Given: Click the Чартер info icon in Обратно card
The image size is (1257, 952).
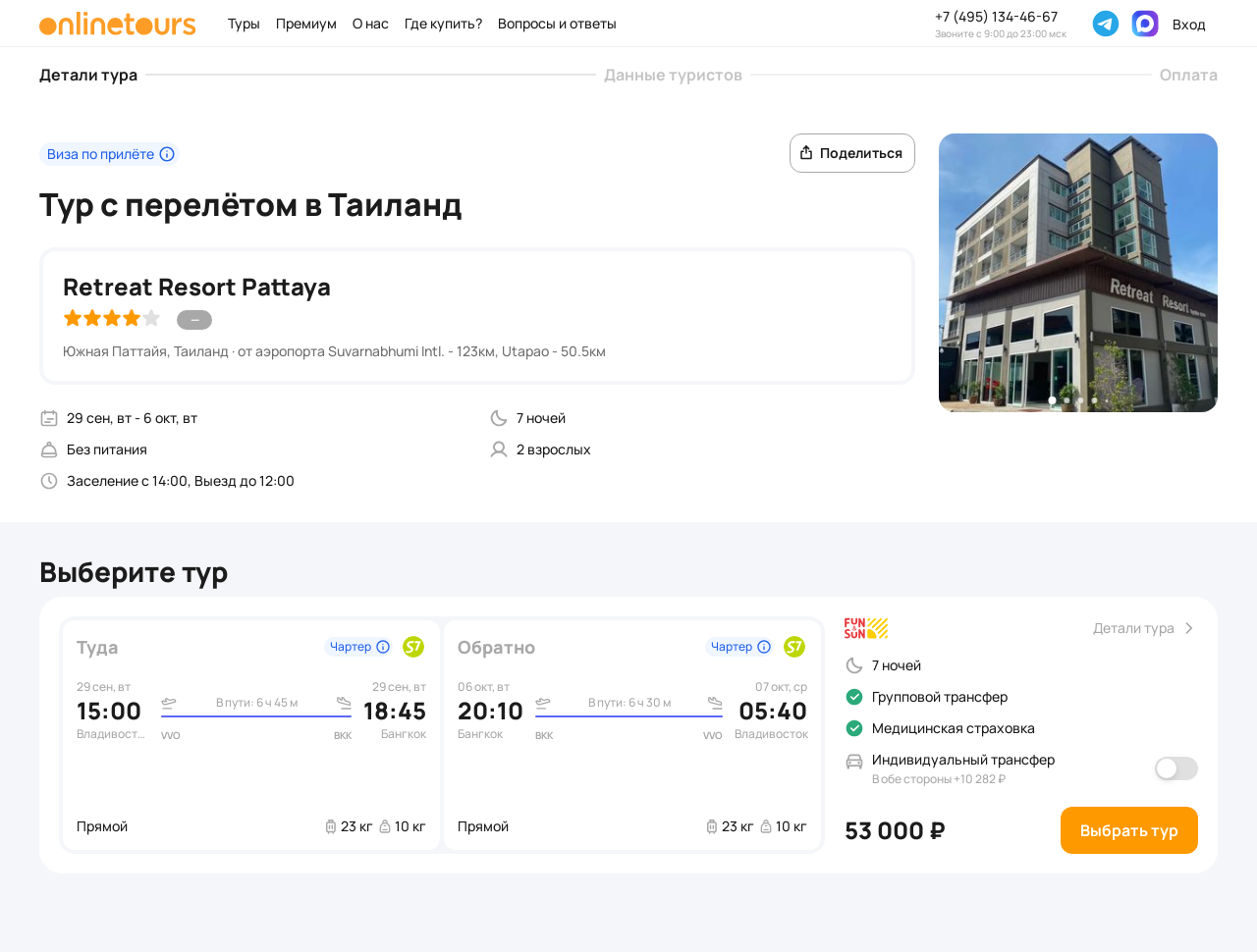Looking at the screenshot, I should pyautogui.click(x=764, y=647).
